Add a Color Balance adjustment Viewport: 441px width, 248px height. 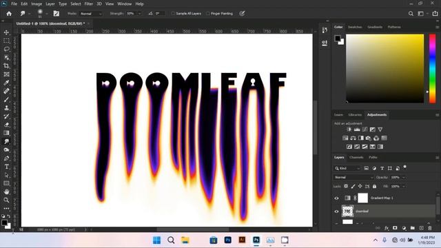point(353,138)
